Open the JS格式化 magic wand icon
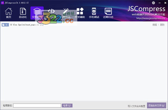Screen dimensions: 168x110 coord(66,11)
